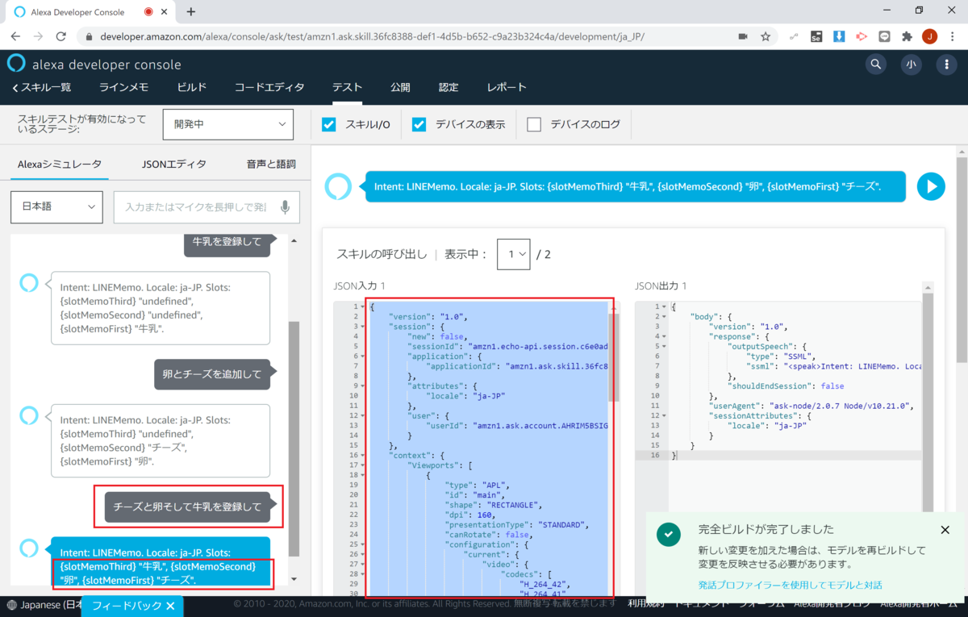
Task: Play the response with blue play button
Action: 931,186
